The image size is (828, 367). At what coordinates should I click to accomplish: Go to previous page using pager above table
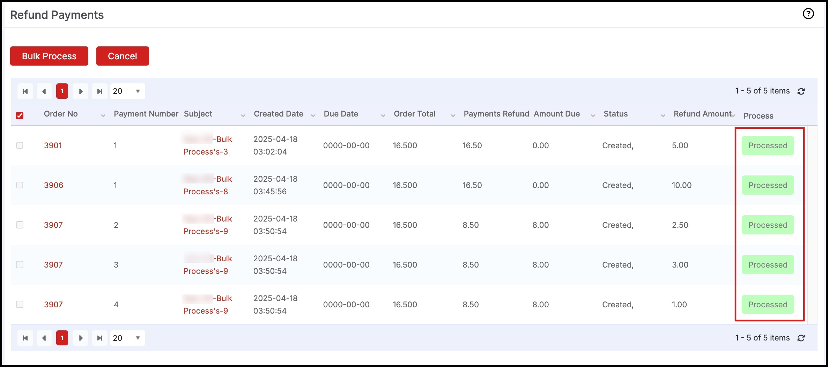click(x=44, y=91)
